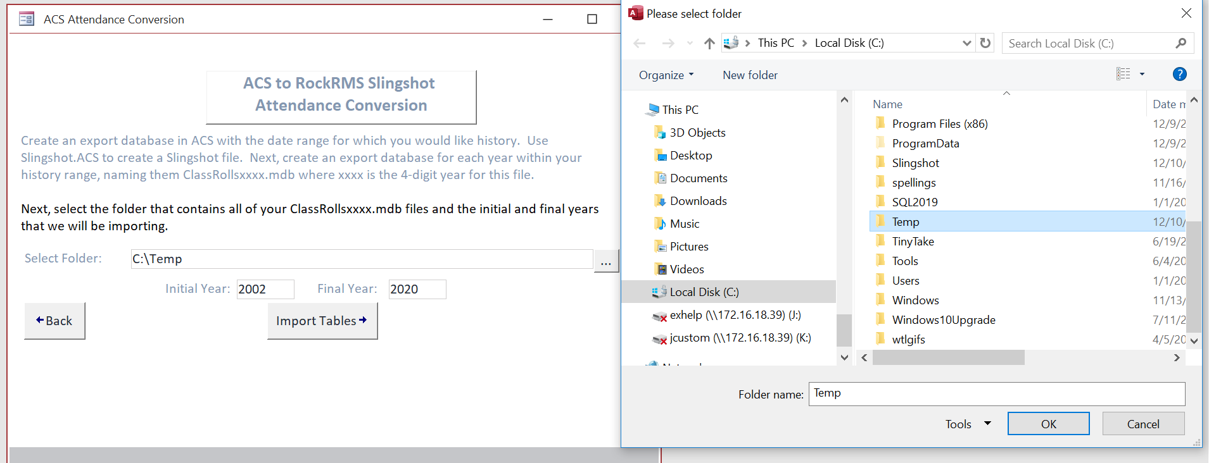
Task: Cancel the folder selection dialog
Action: pyautogui.click(x=1143, y=424)
